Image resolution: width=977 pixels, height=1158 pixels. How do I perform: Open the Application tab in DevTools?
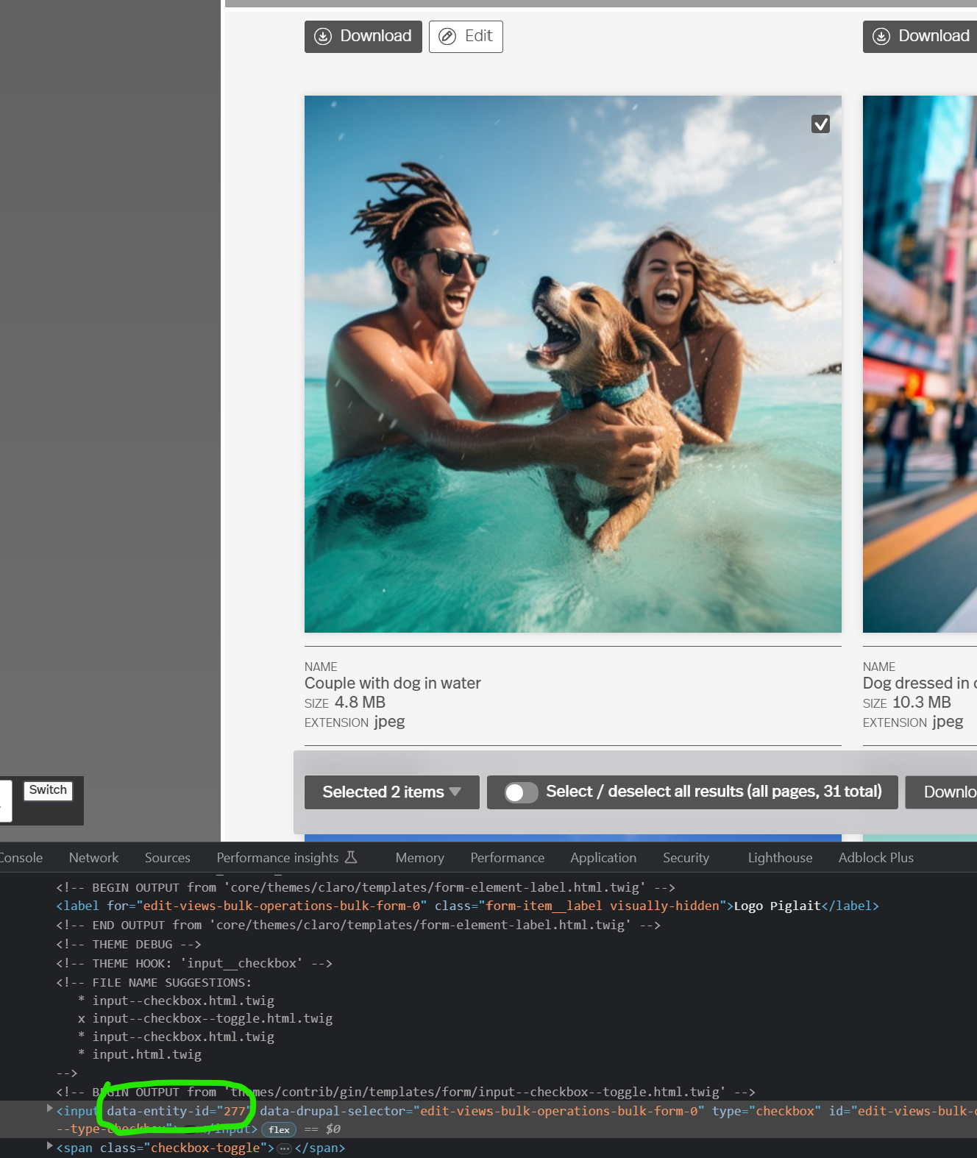click(x=603, y=858)
